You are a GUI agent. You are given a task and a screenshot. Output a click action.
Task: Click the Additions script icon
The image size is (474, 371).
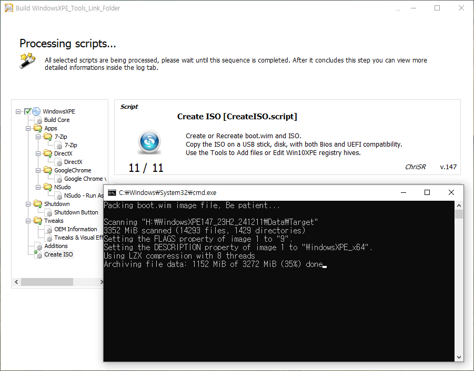[x=38, y=246]
